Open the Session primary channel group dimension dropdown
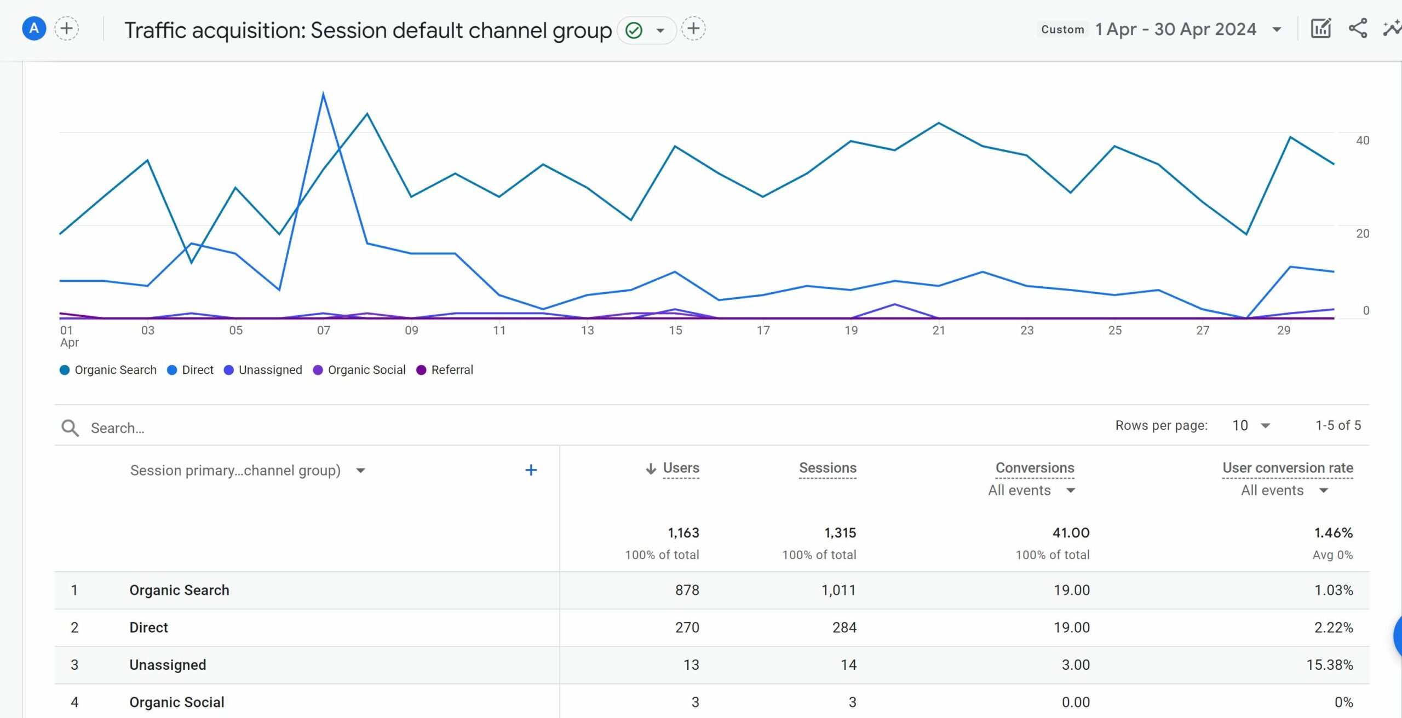1402x718 pixels. tap(248, 471)
